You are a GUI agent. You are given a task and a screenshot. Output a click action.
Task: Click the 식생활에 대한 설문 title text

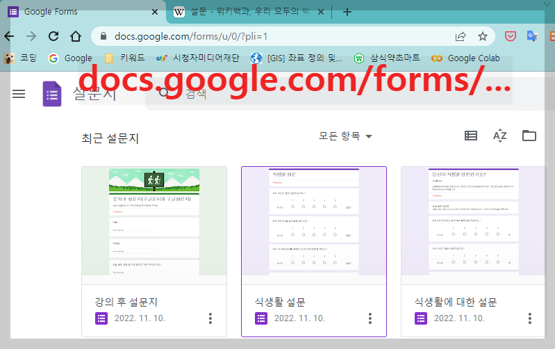pos(456,302)
